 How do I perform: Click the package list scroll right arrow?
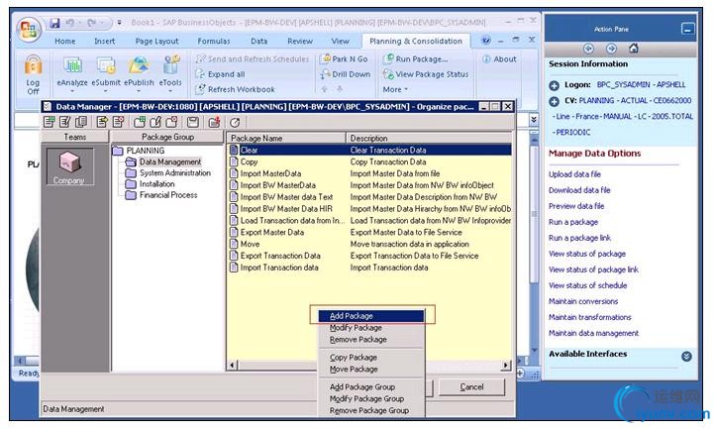click(506, 366)
